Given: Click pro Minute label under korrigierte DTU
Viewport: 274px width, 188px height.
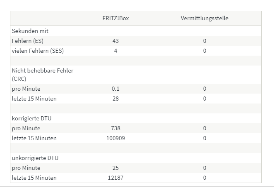Looking at the screenshot, I should [x=26, y=128].
